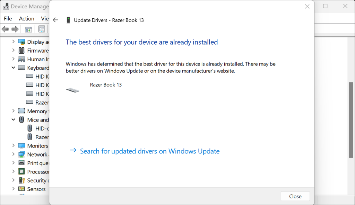
Task: Click the Processors chip icon
Action: [21, 172]
